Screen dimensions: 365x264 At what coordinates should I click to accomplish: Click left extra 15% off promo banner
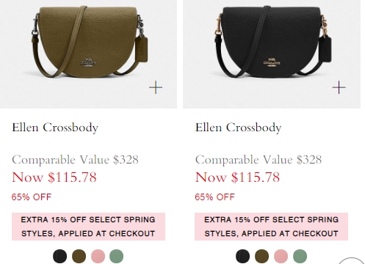(88, 227)
